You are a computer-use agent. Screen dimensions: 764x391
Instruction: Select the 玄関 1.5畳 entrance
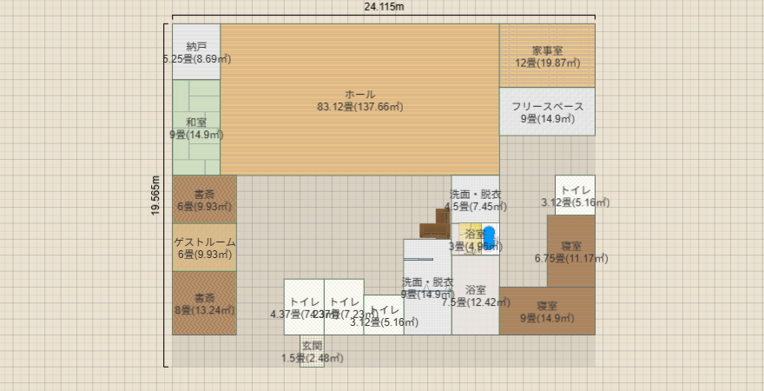(312, 350)
